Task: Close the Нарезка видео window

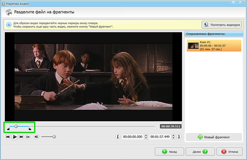Action: tap(240, 2)
